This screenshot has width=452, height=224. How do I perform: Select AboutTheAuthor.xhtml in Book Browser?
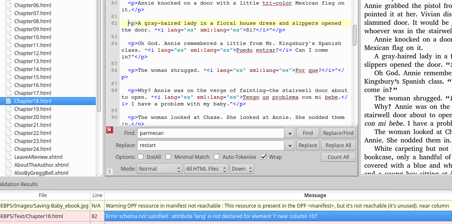[x=41, y=165]
